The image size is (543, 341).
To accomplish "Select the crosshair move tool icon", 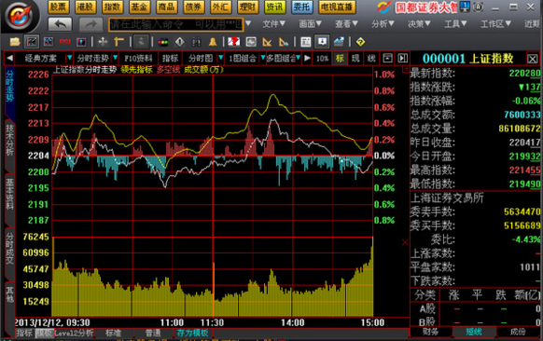I will click(x=103, y=42).
